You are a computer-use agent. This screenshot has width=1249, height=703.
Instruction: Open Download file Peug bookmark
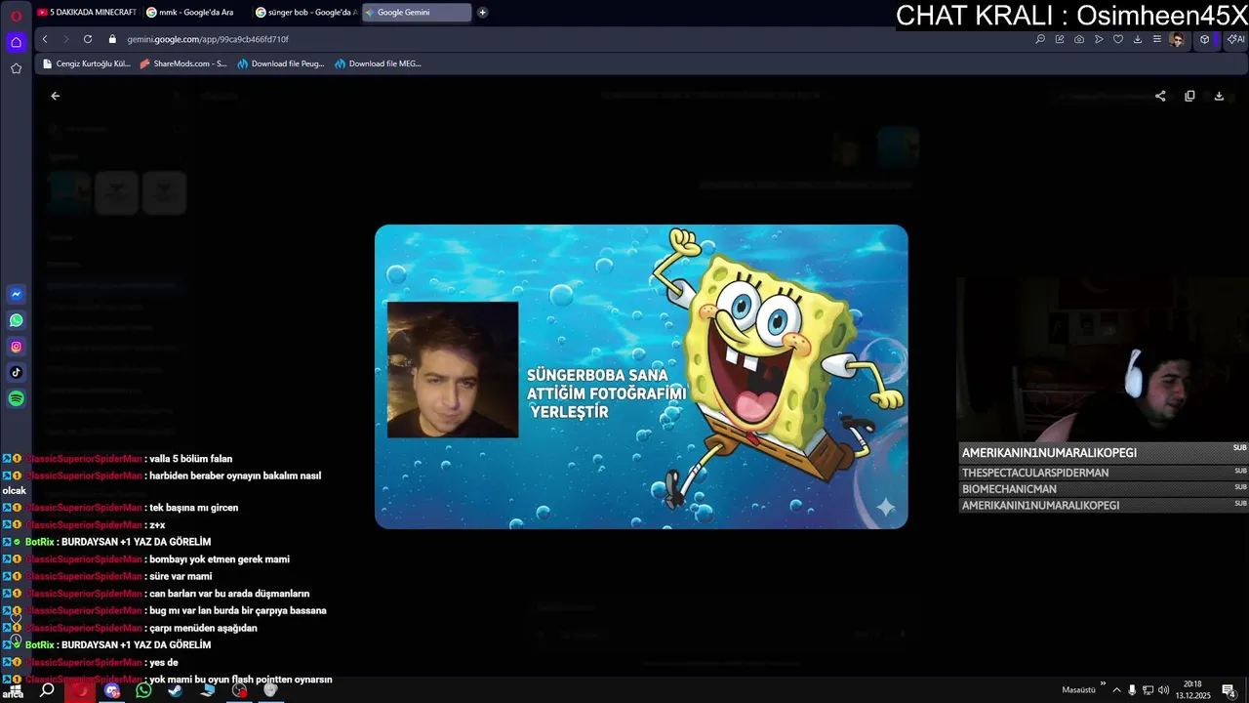click(281, 63)
